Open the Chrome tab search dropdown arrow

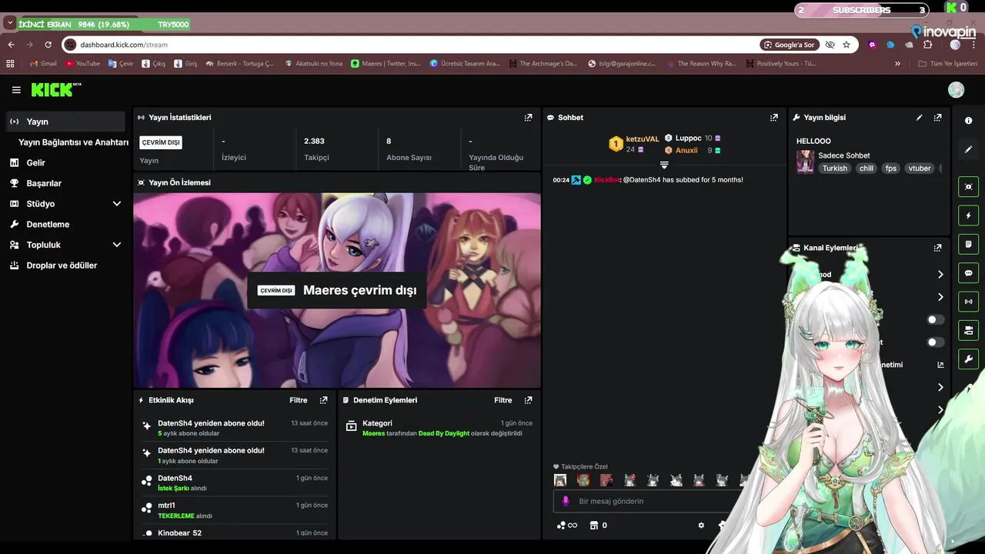point(9,24)
